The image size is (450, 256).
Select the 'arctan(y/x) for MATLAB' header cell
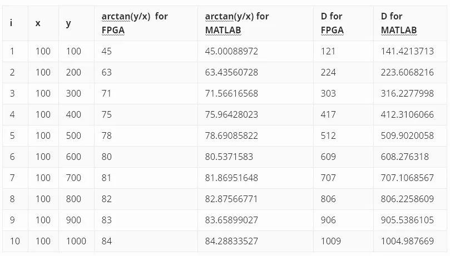(236, 23)
